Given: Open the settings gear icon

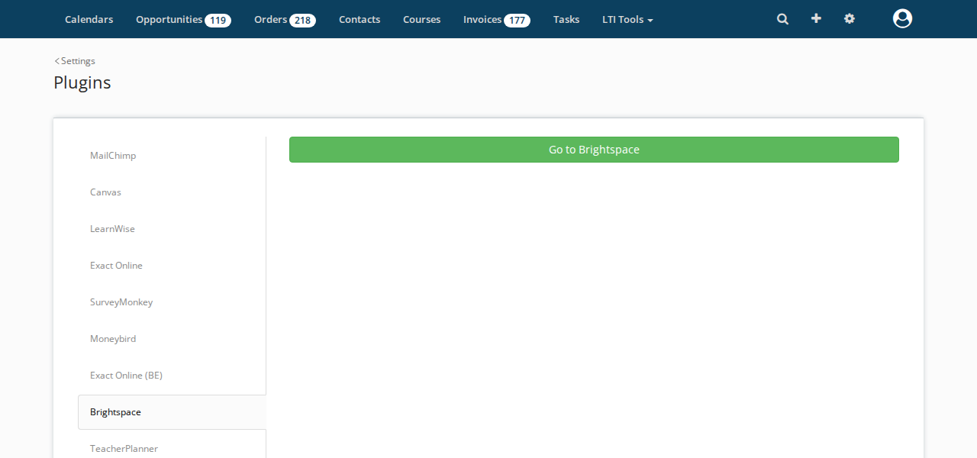Looking at the screenshot, I should pos(850,18).
